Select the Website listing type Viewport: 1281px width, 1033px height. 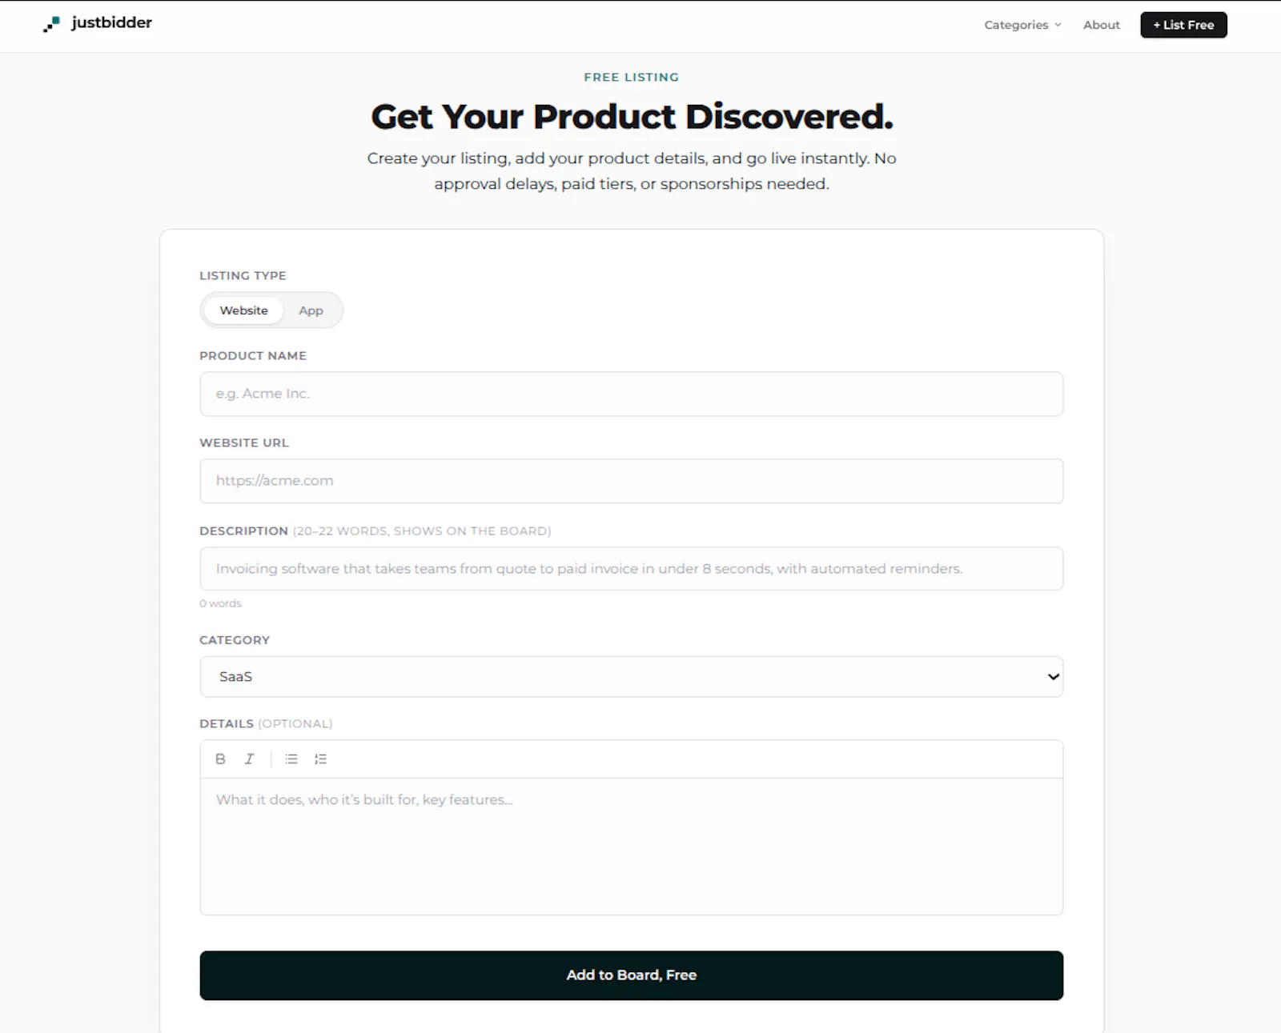[x=243, y=310]
